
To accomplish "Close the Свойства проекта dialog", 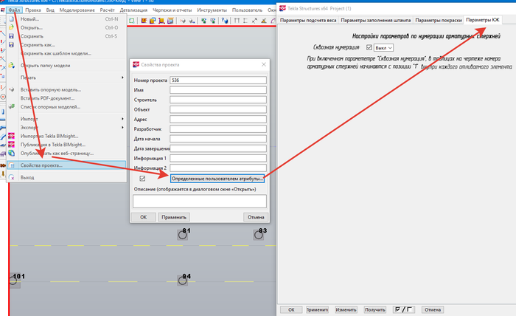I will pos(264,64).
